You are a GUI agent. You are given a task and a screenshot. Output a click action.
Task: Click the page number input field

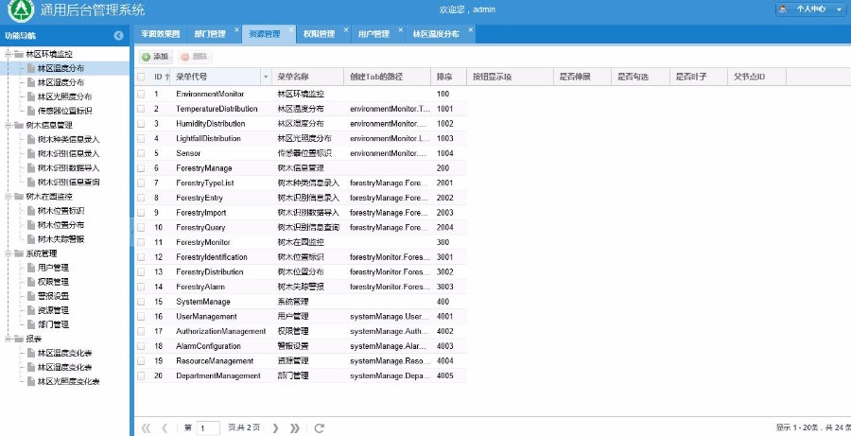pyautogui.click(x=208, y=428)
